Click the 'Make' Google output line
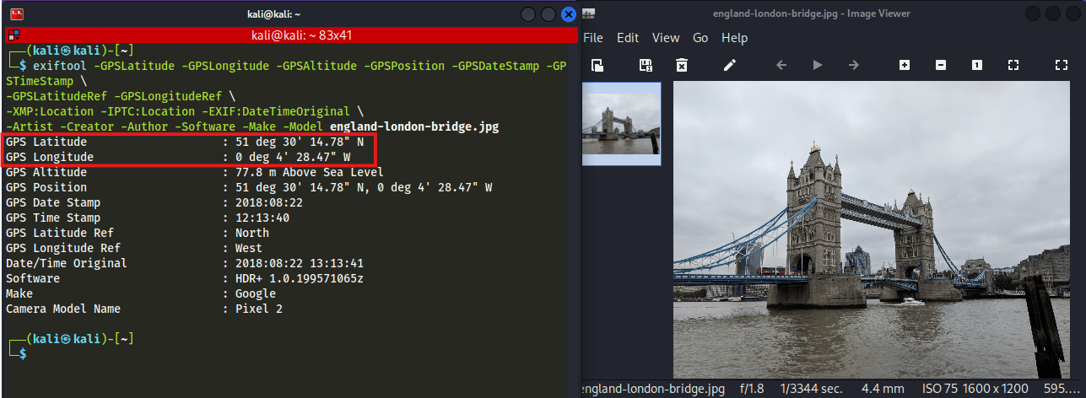The image size is (1086, 398). click(140, 293)
